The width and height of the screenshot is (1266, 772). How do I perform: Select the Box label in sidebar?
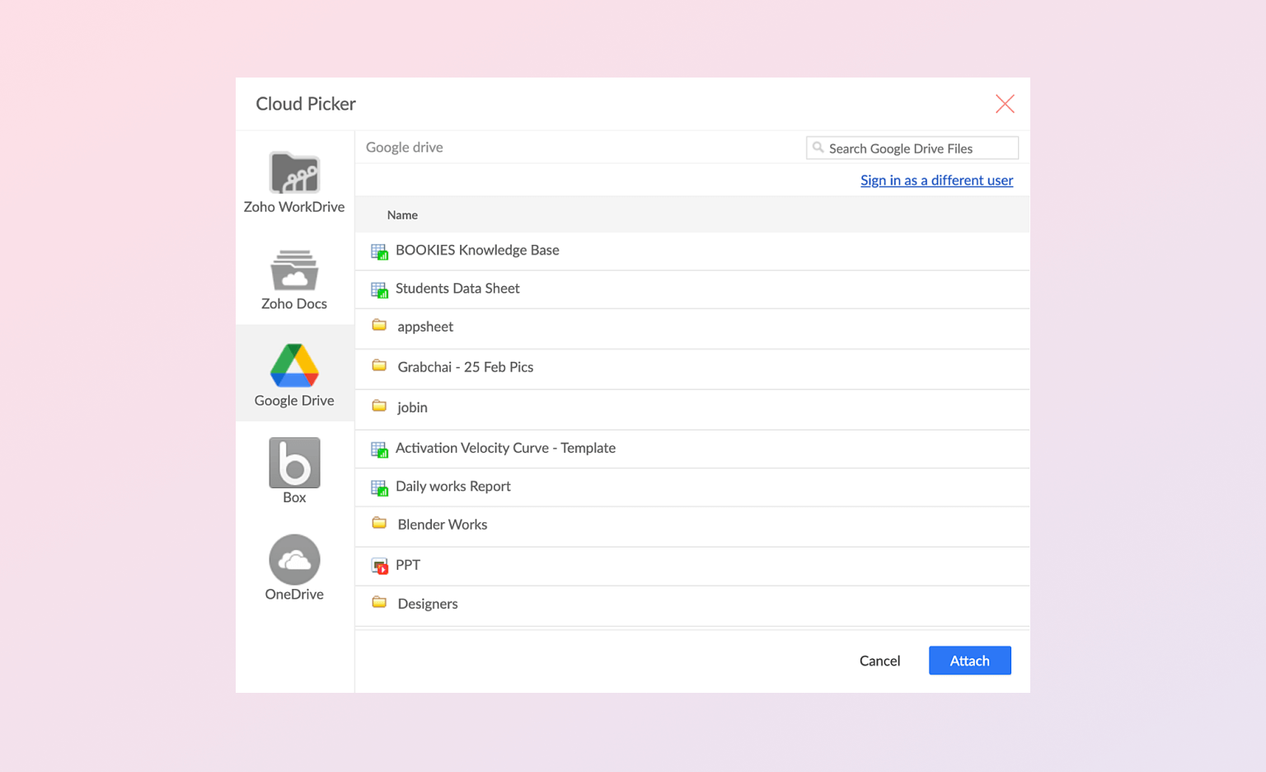[x=294, y=497]
